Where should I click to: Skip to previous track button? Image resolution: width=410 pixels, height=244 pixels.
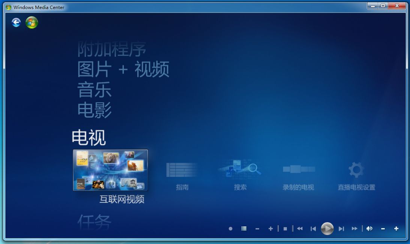pyautogui.click(x=313, y=229)
